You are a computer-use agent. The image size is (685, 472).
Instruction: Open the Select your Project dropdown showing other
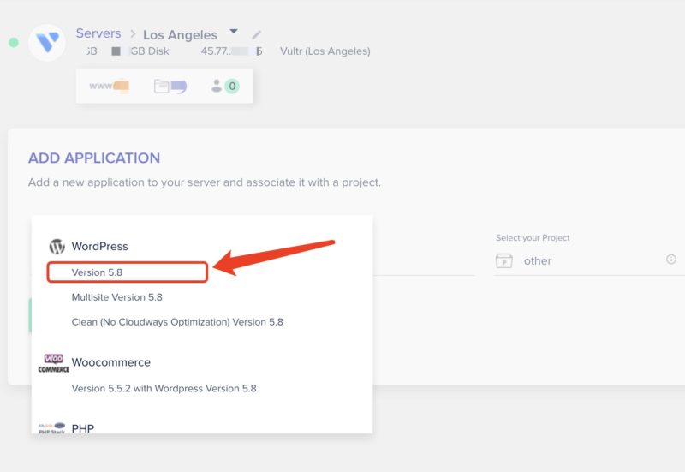tap(589, 261)
